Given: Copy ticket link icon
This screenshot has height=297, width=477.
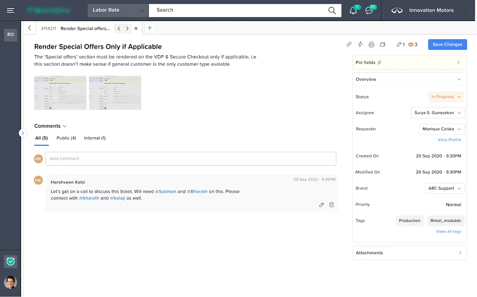Looking at the screenshot, I should tap(349, 45).
